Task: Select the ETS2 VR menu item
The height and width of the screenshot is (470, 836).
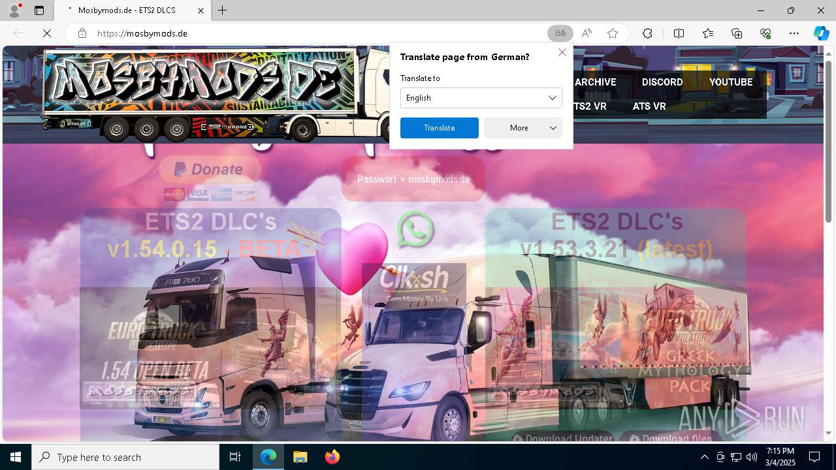Action: (590, 106)
